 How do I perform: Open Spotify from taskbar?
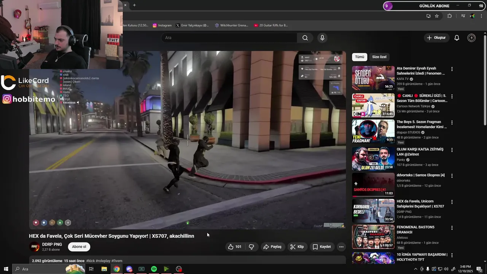pos(154,269)
